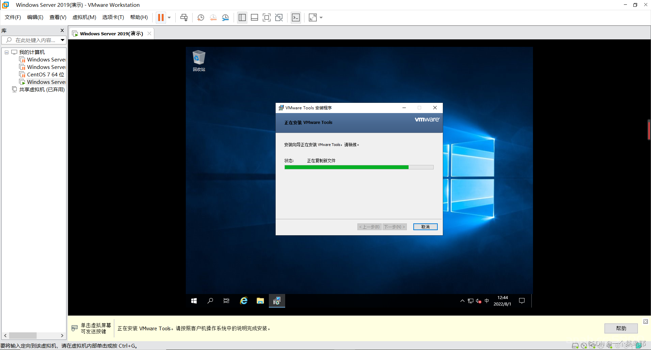
Task: Click the vmware logo in installer header
Action: [x=427, y=119]
